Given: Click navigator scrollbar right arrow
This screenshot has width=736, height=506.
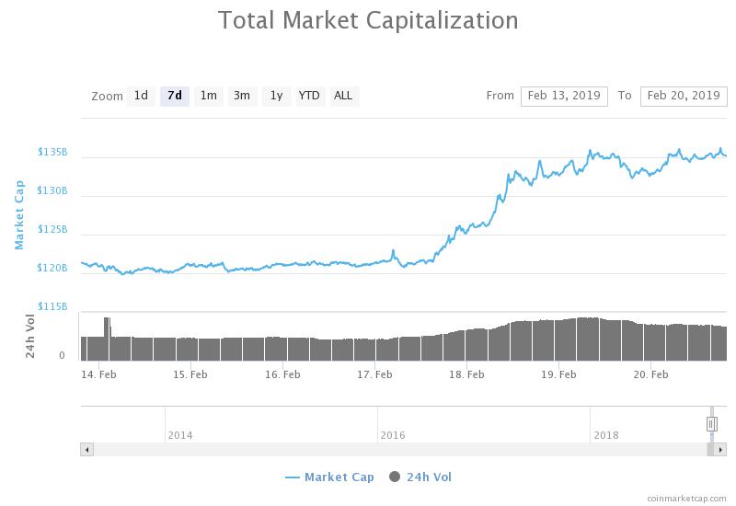Looking at the screenshot, I should (720, 450).
